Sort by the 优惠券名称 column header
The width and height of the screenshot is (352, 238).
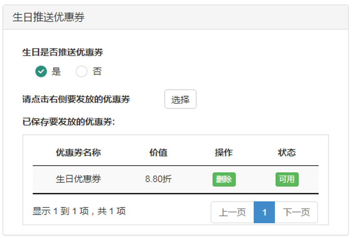[x=78, y=153]
